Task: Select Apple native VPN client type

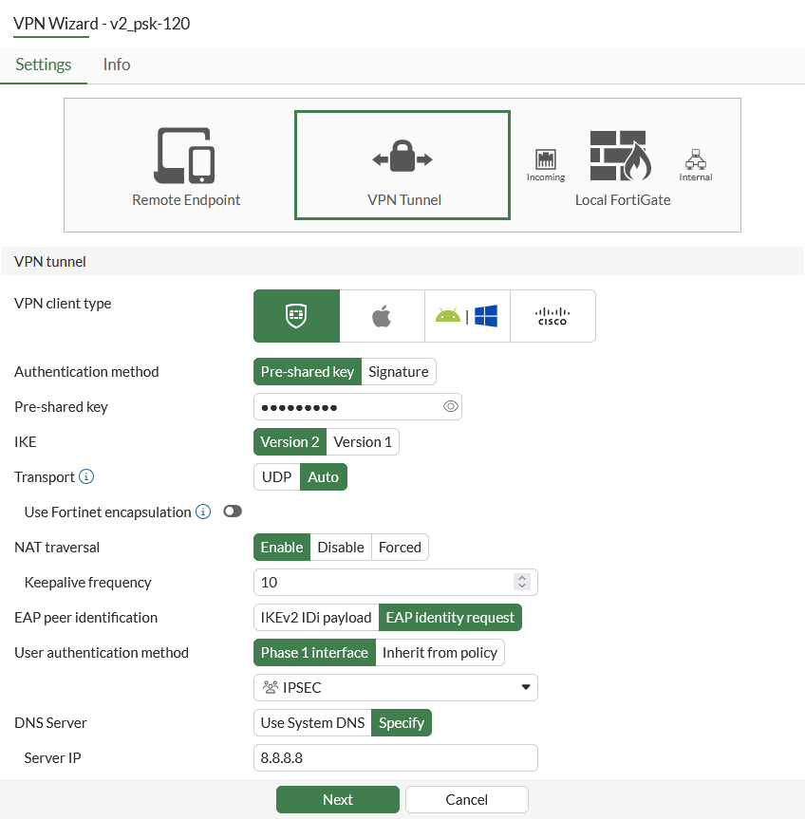Action: (x=382, y=316)
